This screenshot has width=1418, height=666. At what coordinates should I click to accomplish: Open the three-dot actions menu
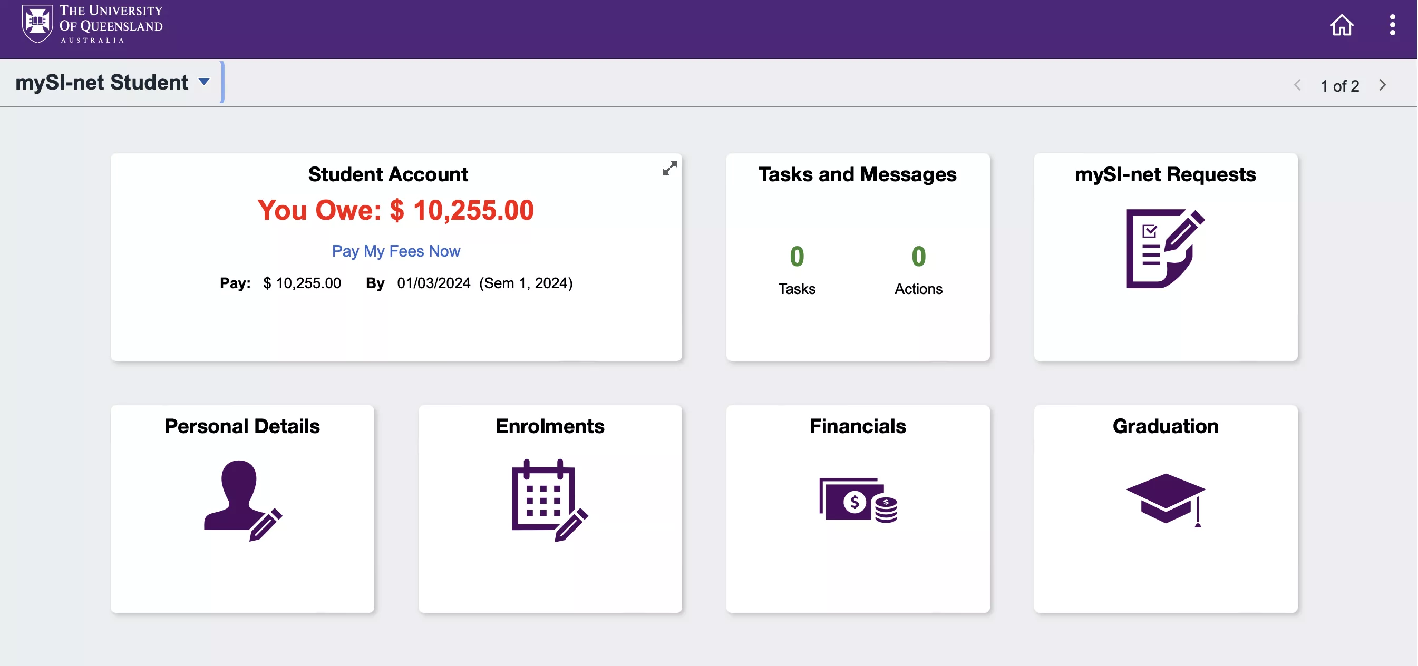1392,25
